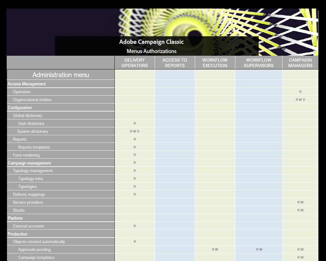Screen dimensions: 326x261
Task: Select the R cell in Form rendering row
Action: click(135, 155)
